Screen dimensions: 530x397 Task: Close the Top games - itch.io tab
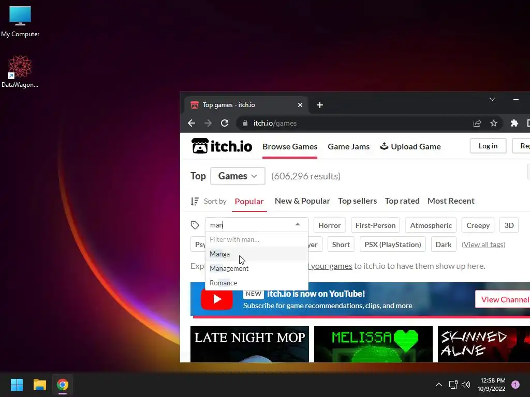pyautogui.click(x=300, y=105)
